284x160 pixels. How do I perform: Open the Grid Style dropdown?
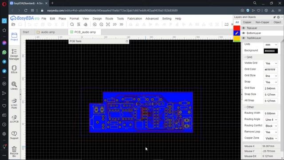click(271, 76)
